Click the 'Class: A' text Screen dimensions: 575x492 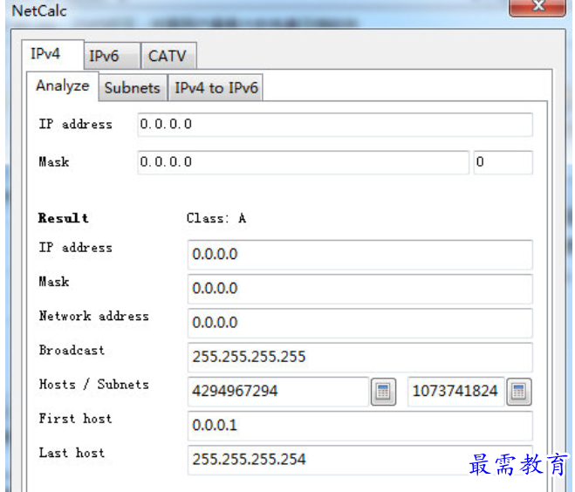(x=216, y=218)
